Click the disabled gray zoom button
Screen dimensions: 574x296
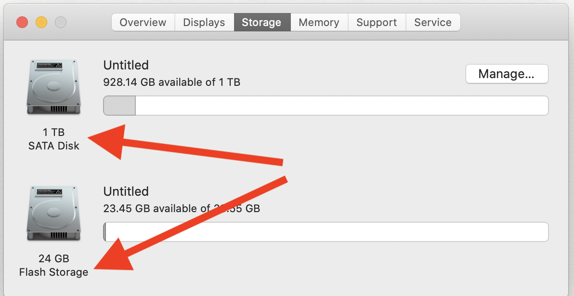61,22
